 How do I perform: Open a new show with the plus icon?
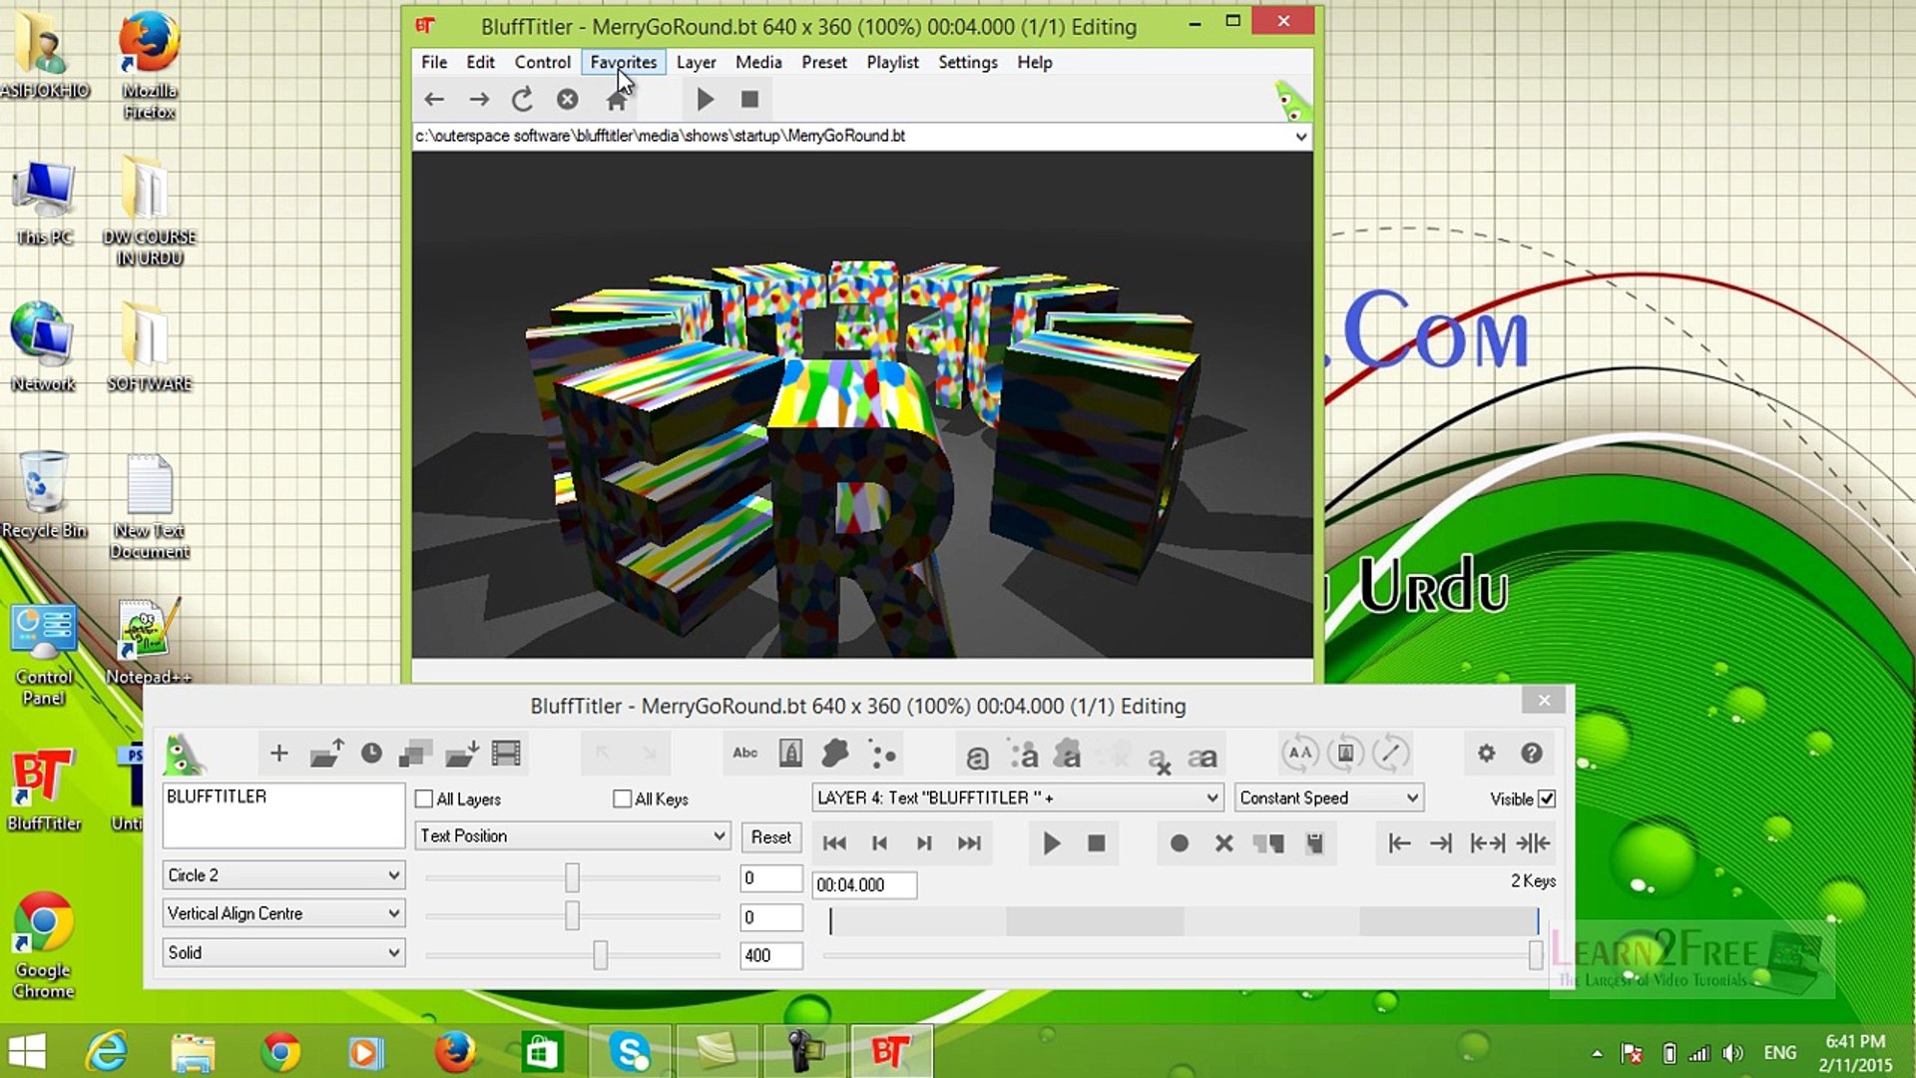(x=279, y=754)
